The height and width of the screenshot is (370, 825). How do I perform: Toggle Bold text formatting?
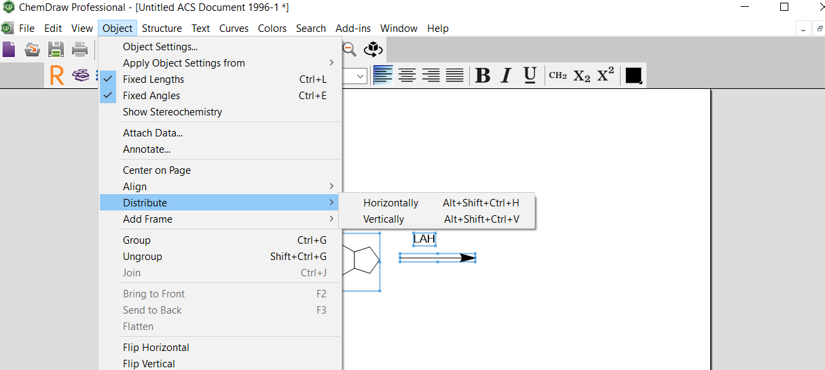tap(483, 75)
